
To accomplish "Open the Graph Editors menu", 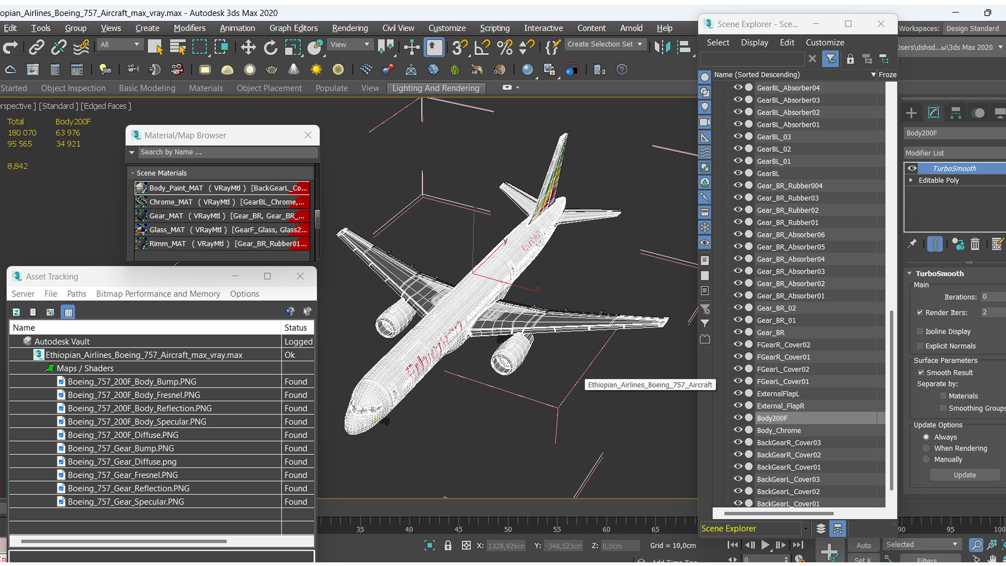I will coord(293,28).
